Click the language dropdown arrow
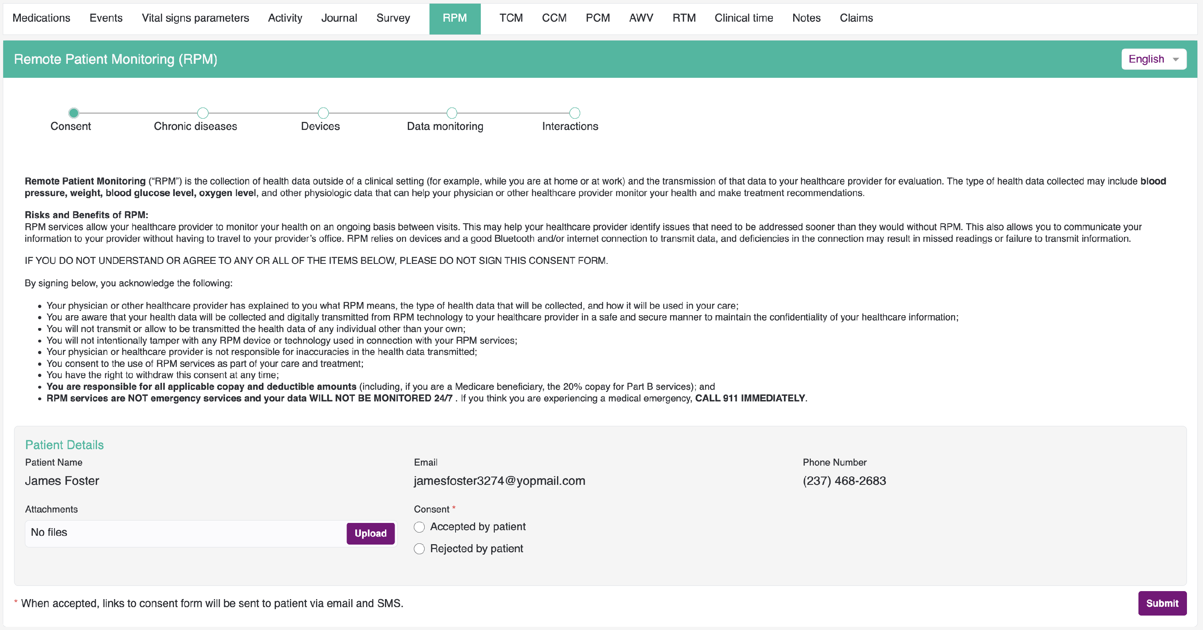1203x630 pixels. (x=1176, y=59)
